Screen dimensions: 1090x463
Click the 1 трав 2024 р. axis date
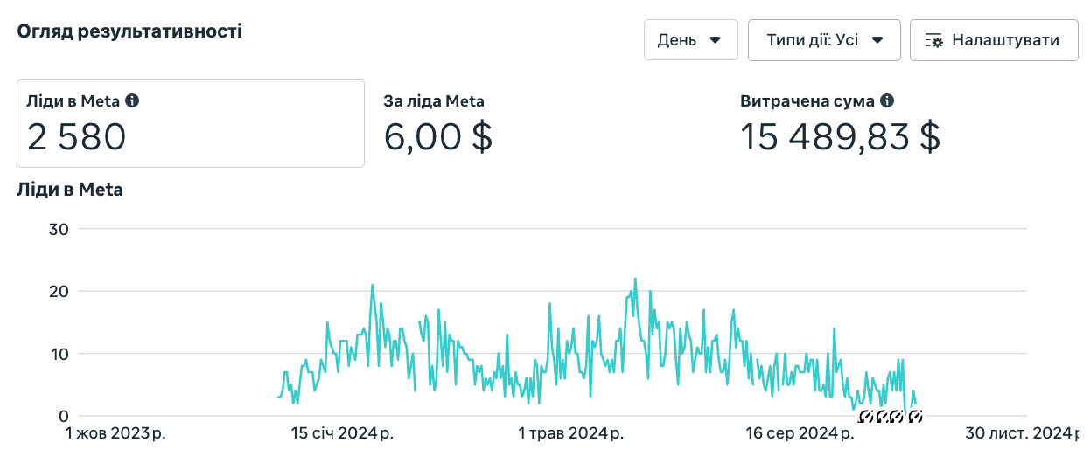570,433
